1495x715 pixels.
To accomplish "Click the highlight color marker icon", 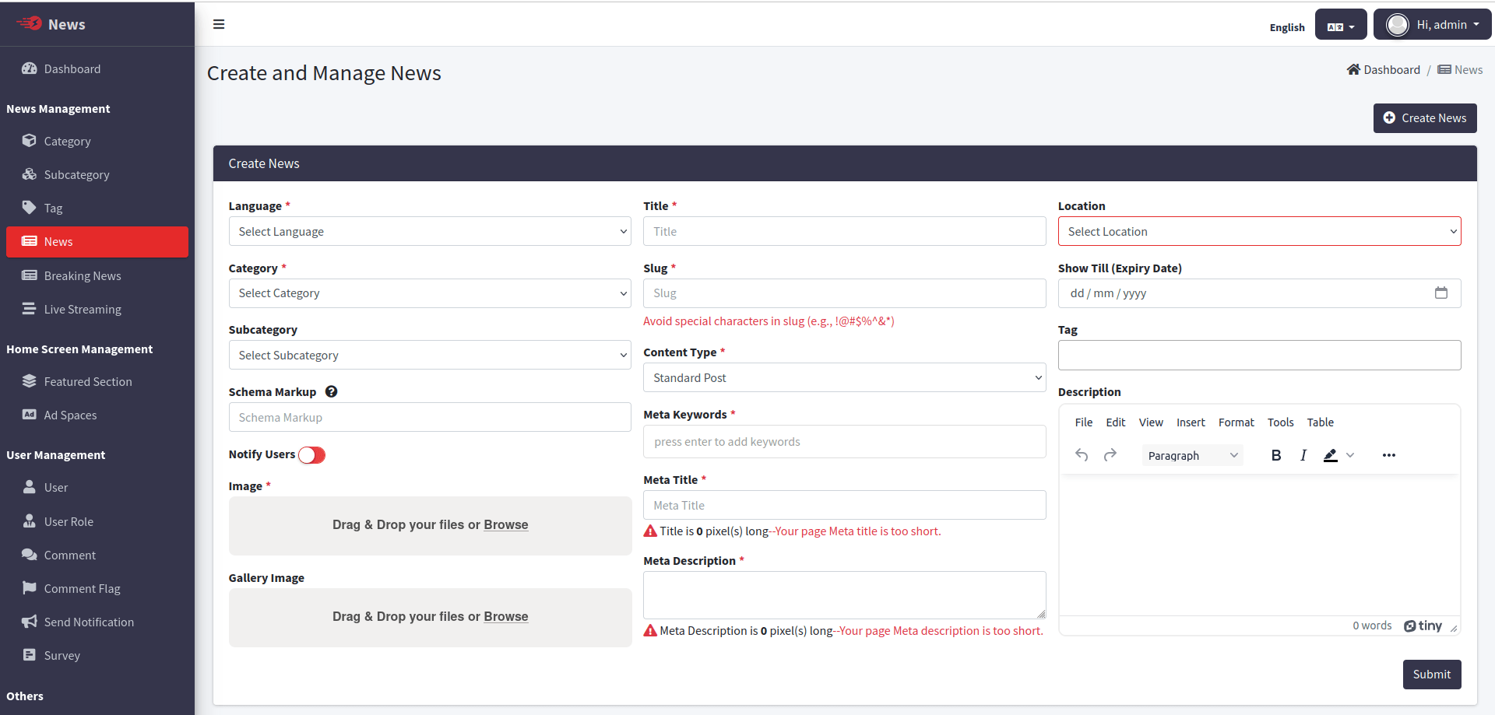I will [x=1330, y=455].
